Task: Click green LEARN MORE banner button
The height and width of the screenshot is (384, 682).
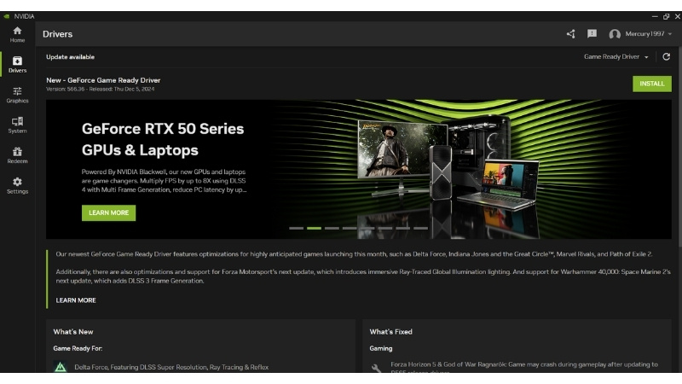Action: (x=108, y=212)
